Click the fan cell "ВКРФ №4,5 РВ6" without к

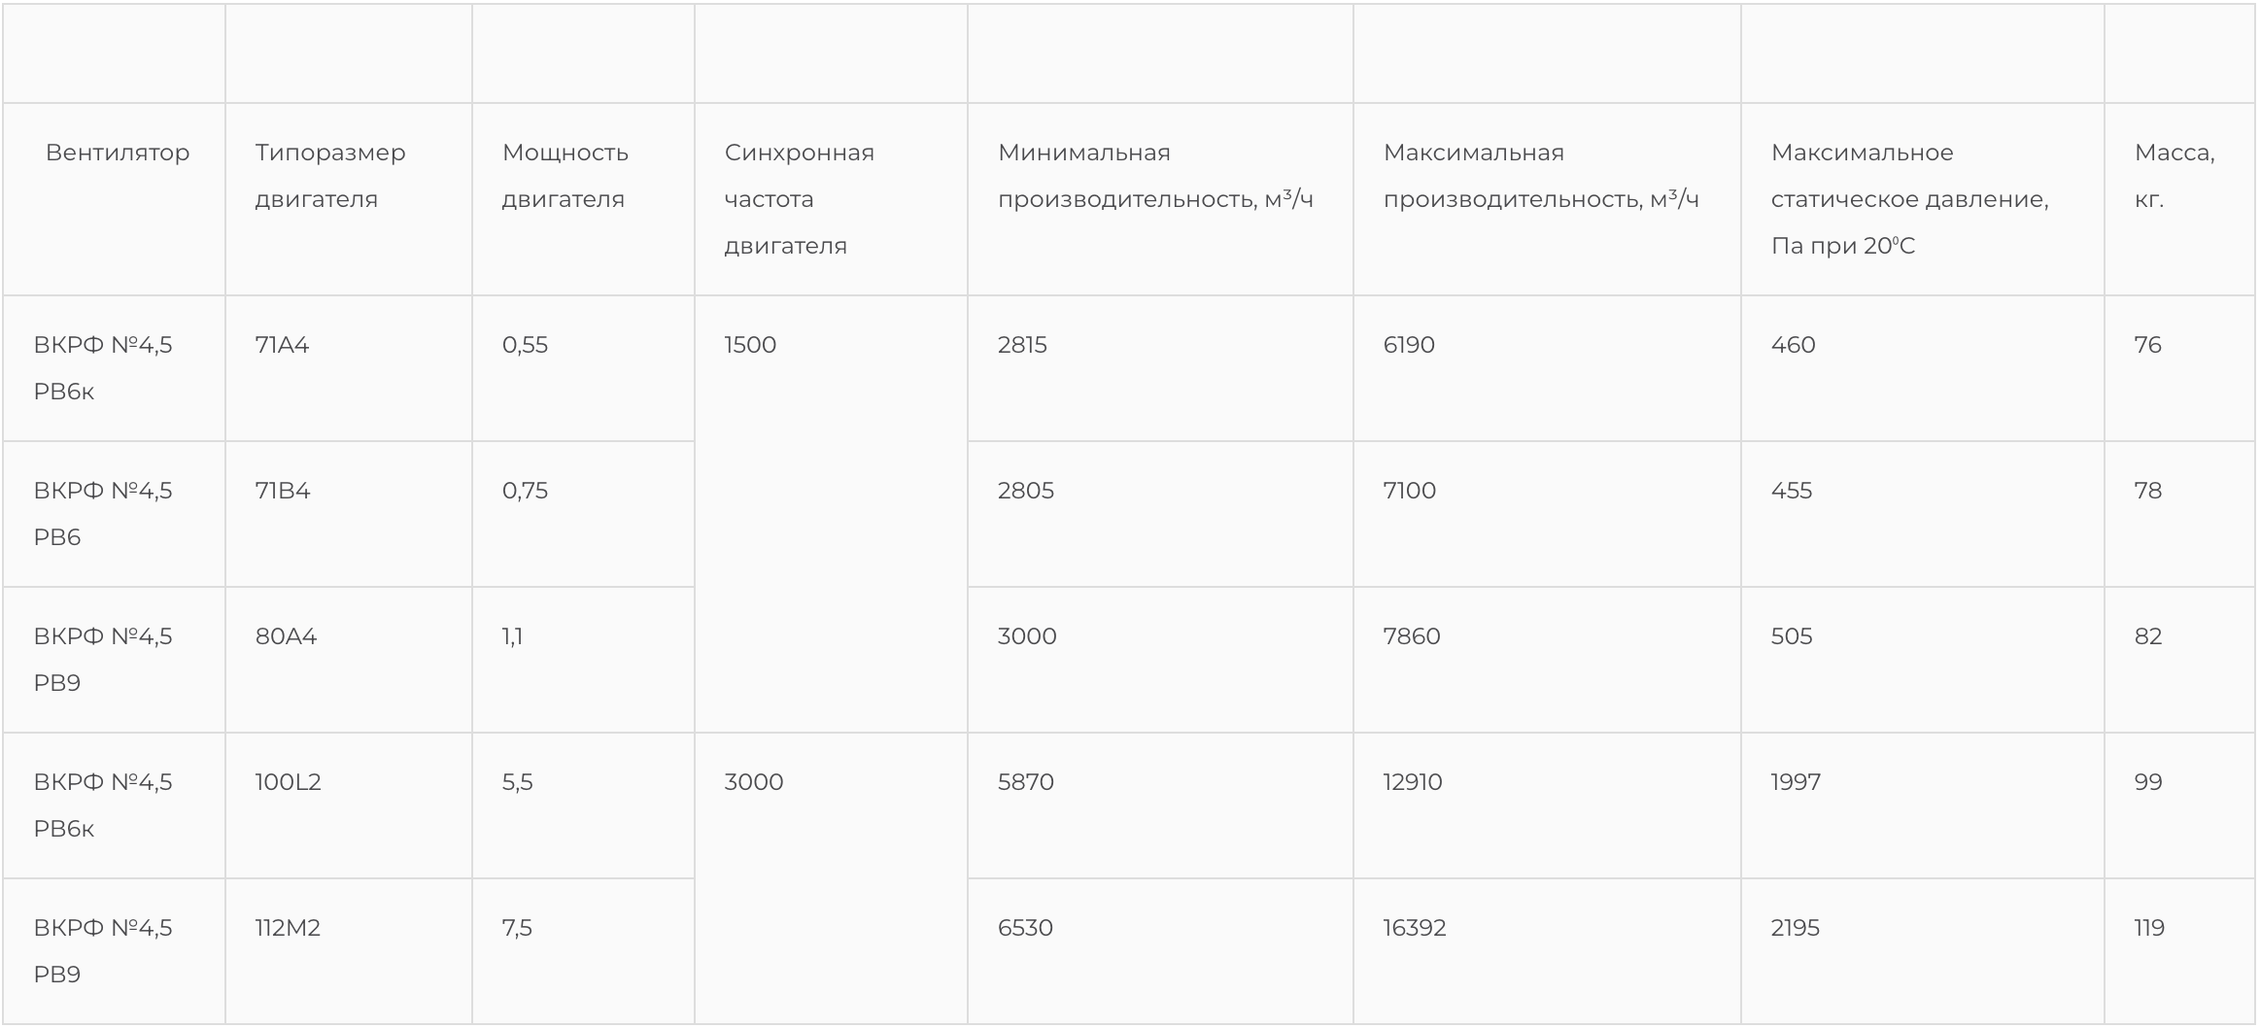tap(102, 514)
